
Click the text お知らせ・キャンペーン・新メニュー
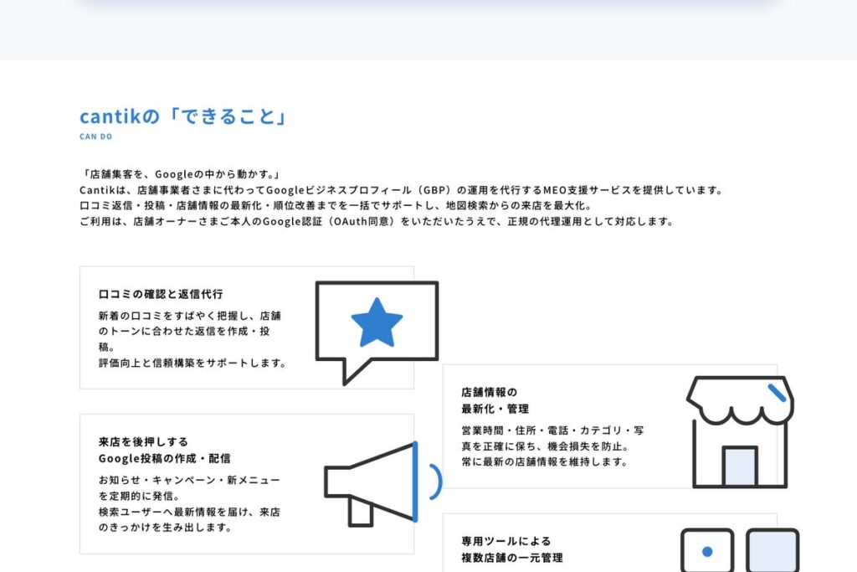189,480
